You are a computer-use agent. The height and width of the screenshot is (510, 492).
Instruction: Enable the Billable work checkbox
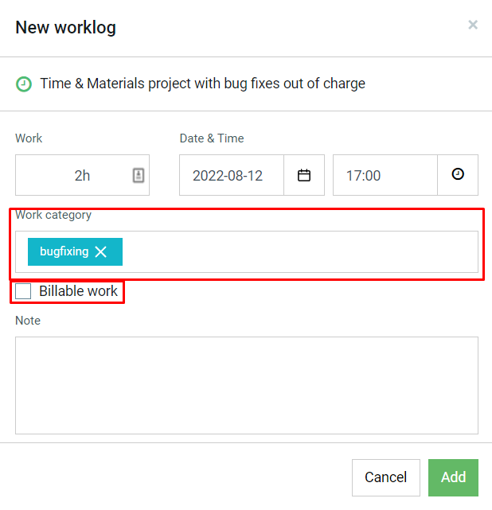pos(23,290)
